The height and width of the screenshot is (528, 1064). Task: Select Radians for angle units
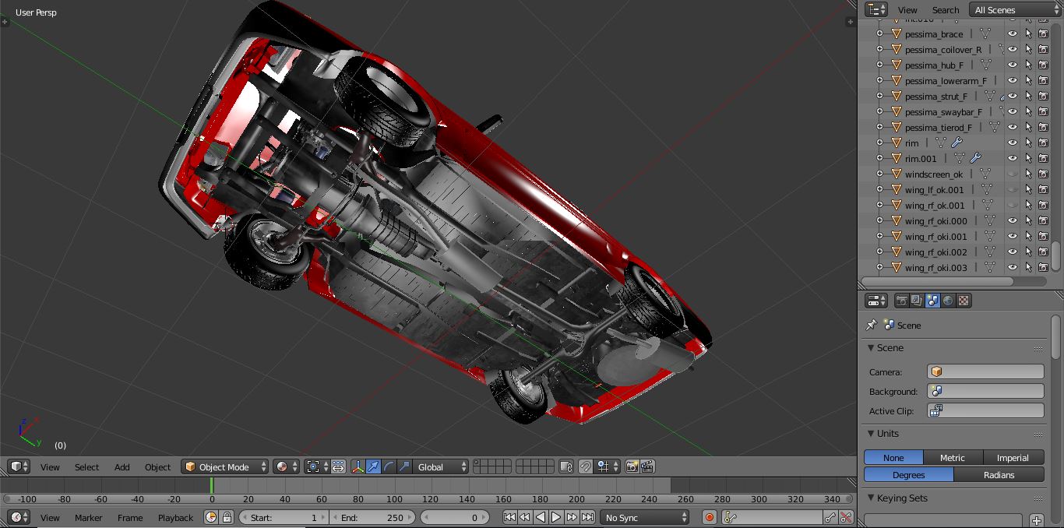(x=999, y=475)
